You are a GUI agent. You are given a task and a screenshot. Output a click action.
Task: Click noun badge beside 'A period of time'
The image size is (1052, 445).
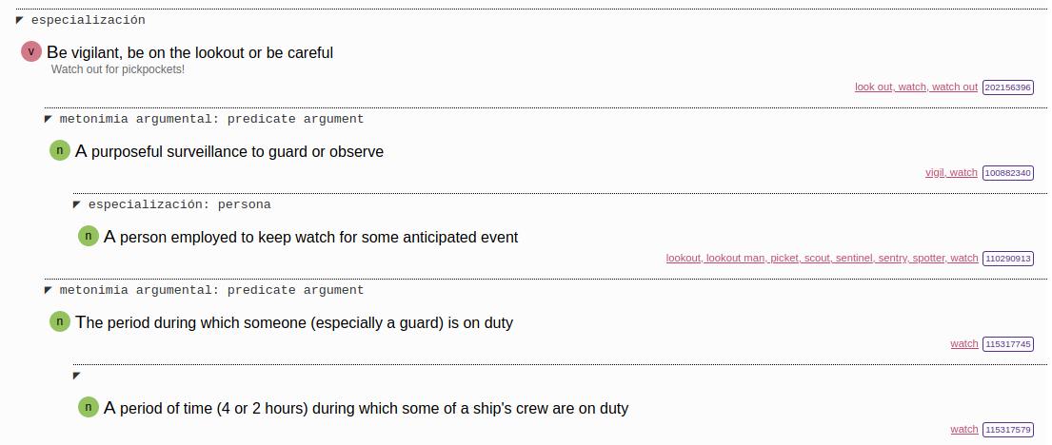(89, 408)
